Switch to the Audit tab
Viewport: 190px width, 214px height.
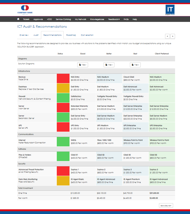(x=36, y=35)
